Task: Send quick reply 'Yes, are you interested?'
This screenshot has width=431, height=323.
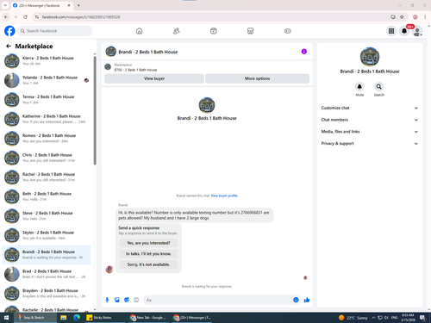Action: (x=148, y=243)
